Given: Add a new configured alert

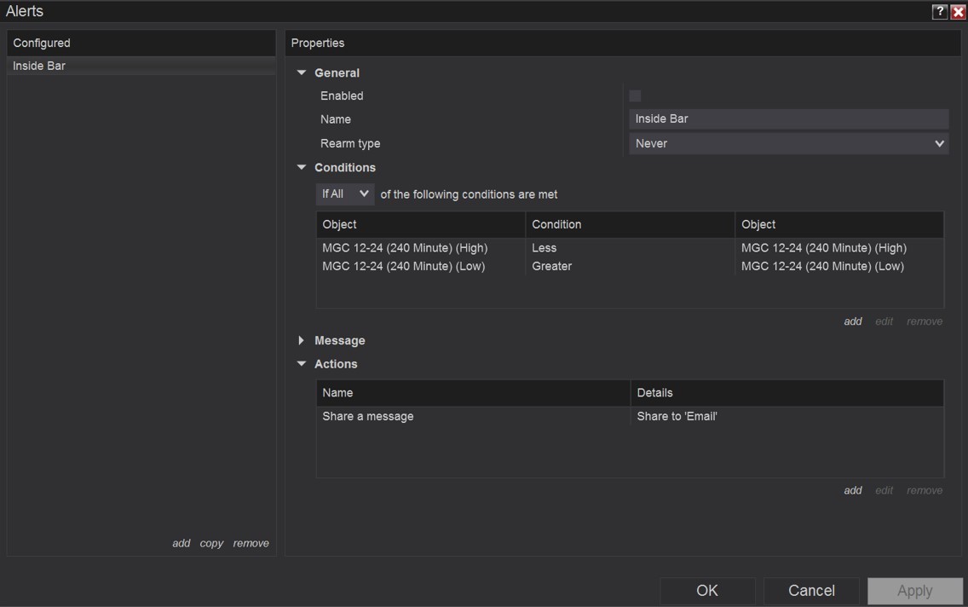Looking at the screenshot, I should pyautogui.click(x=181, y=543).
